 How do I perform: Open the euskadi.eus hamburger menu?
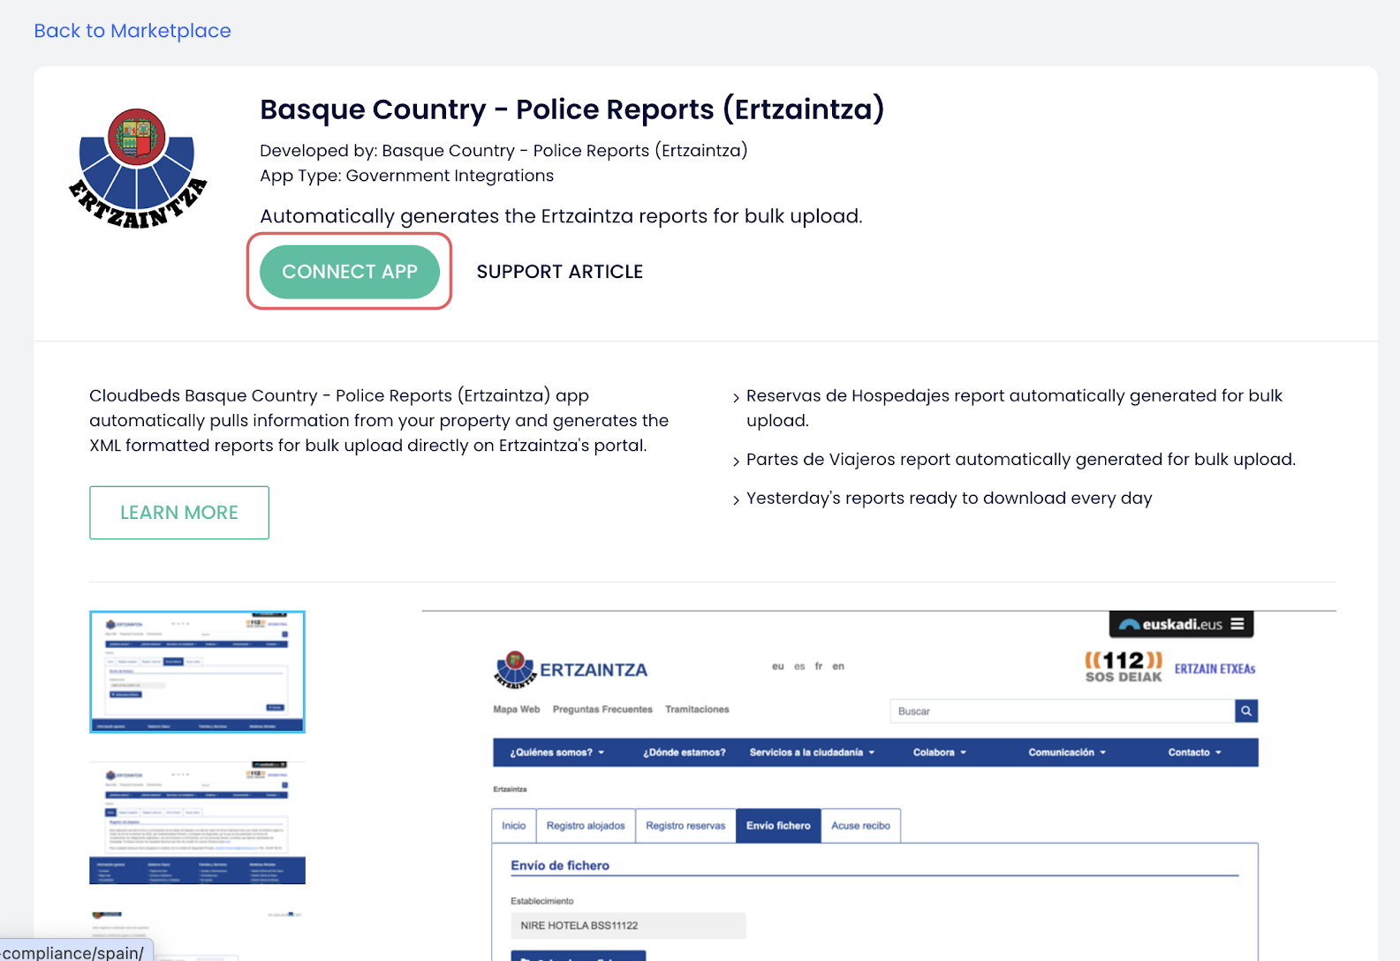[x=1237, y=624]
